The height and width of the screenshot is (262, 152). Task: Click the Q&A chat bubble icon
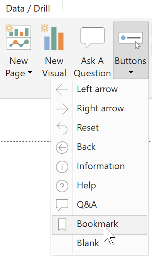tap(62, 205)
